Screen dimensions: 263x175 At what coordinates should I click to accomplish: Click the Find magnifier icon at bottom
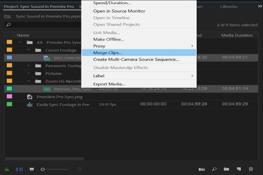tap(214, 169)
